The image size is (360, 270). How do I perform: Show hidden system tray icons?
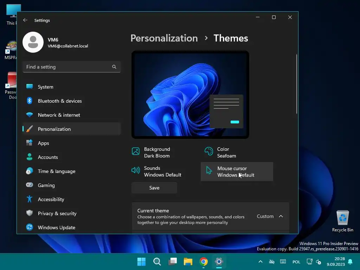(x=261, y=262)
